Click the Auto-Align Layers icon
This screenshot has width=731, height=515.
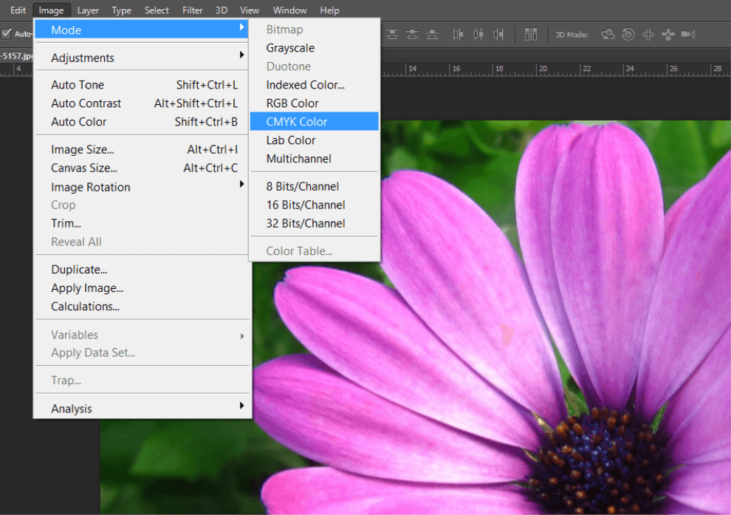click(531, 34)
